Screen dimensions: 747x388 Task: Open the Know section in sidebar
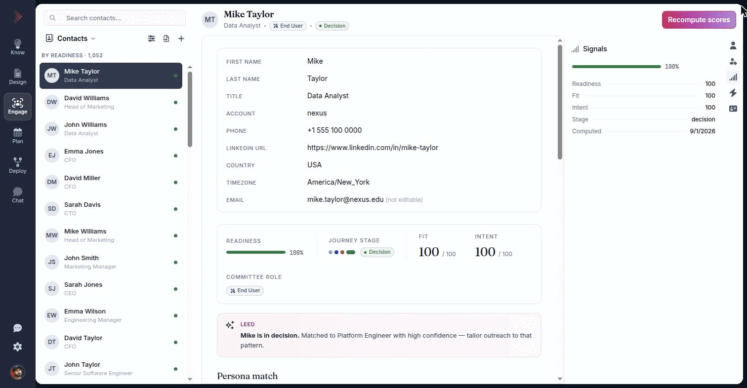coord(17,47)
